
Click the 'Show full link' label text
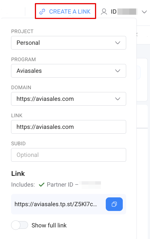point(49,225)
